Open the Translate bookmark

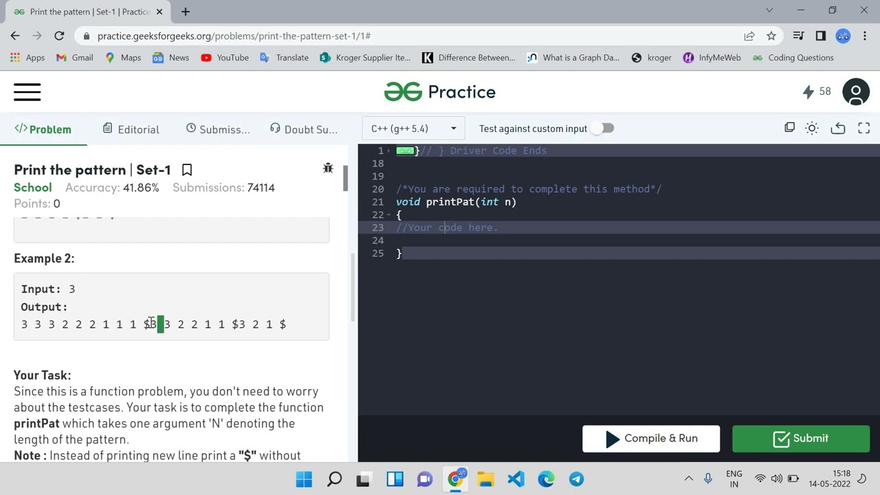click(x=284, y=58)
